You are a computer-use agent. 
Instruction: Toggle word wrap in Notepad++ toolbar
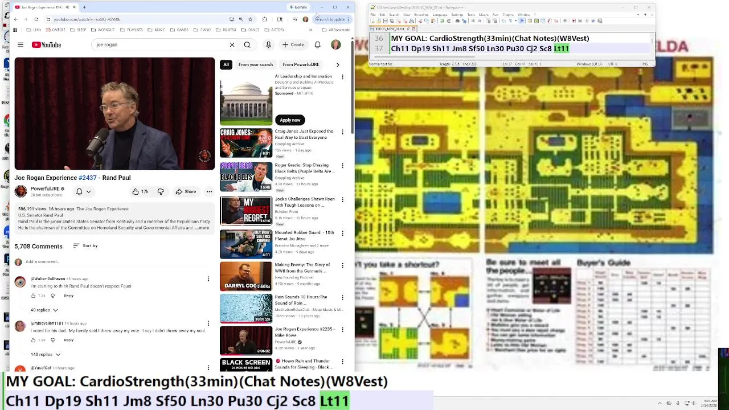(x=503, y=20)
